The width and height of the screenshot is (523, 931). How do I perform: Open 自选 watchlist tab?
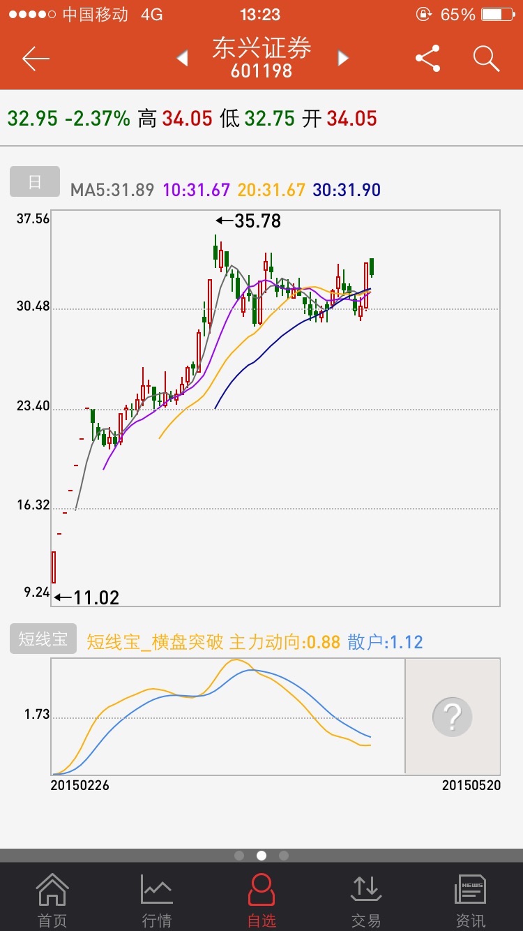pyautogui.click(x=261, y=900)
